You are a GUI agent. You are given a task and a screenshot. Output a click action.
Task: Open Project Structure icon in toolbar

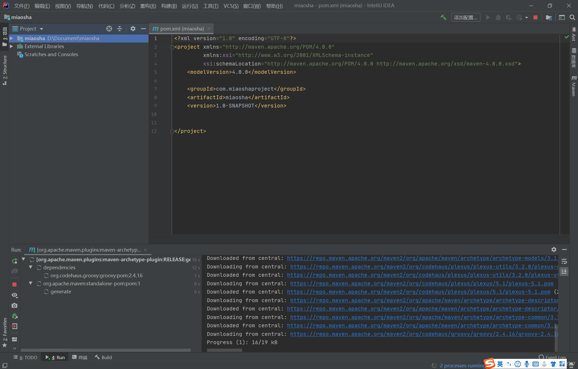tap(549, 17)
